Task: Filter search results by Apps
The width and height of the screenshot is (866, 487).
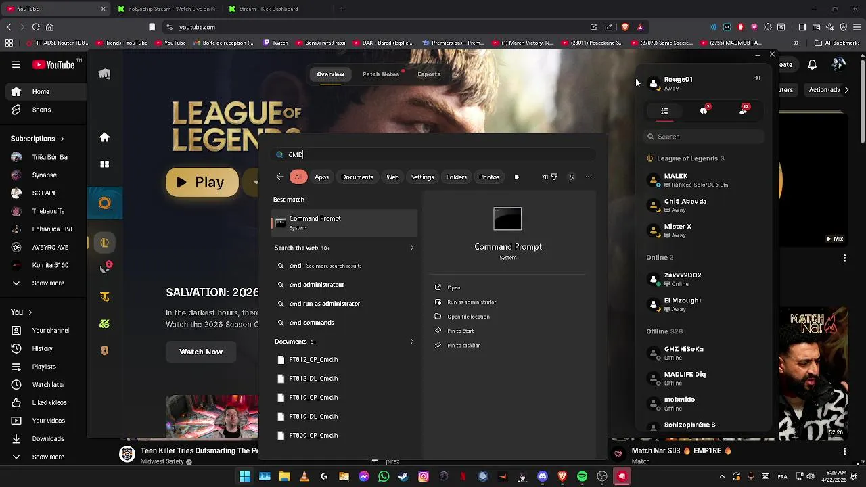Action: tap(321, 177)
